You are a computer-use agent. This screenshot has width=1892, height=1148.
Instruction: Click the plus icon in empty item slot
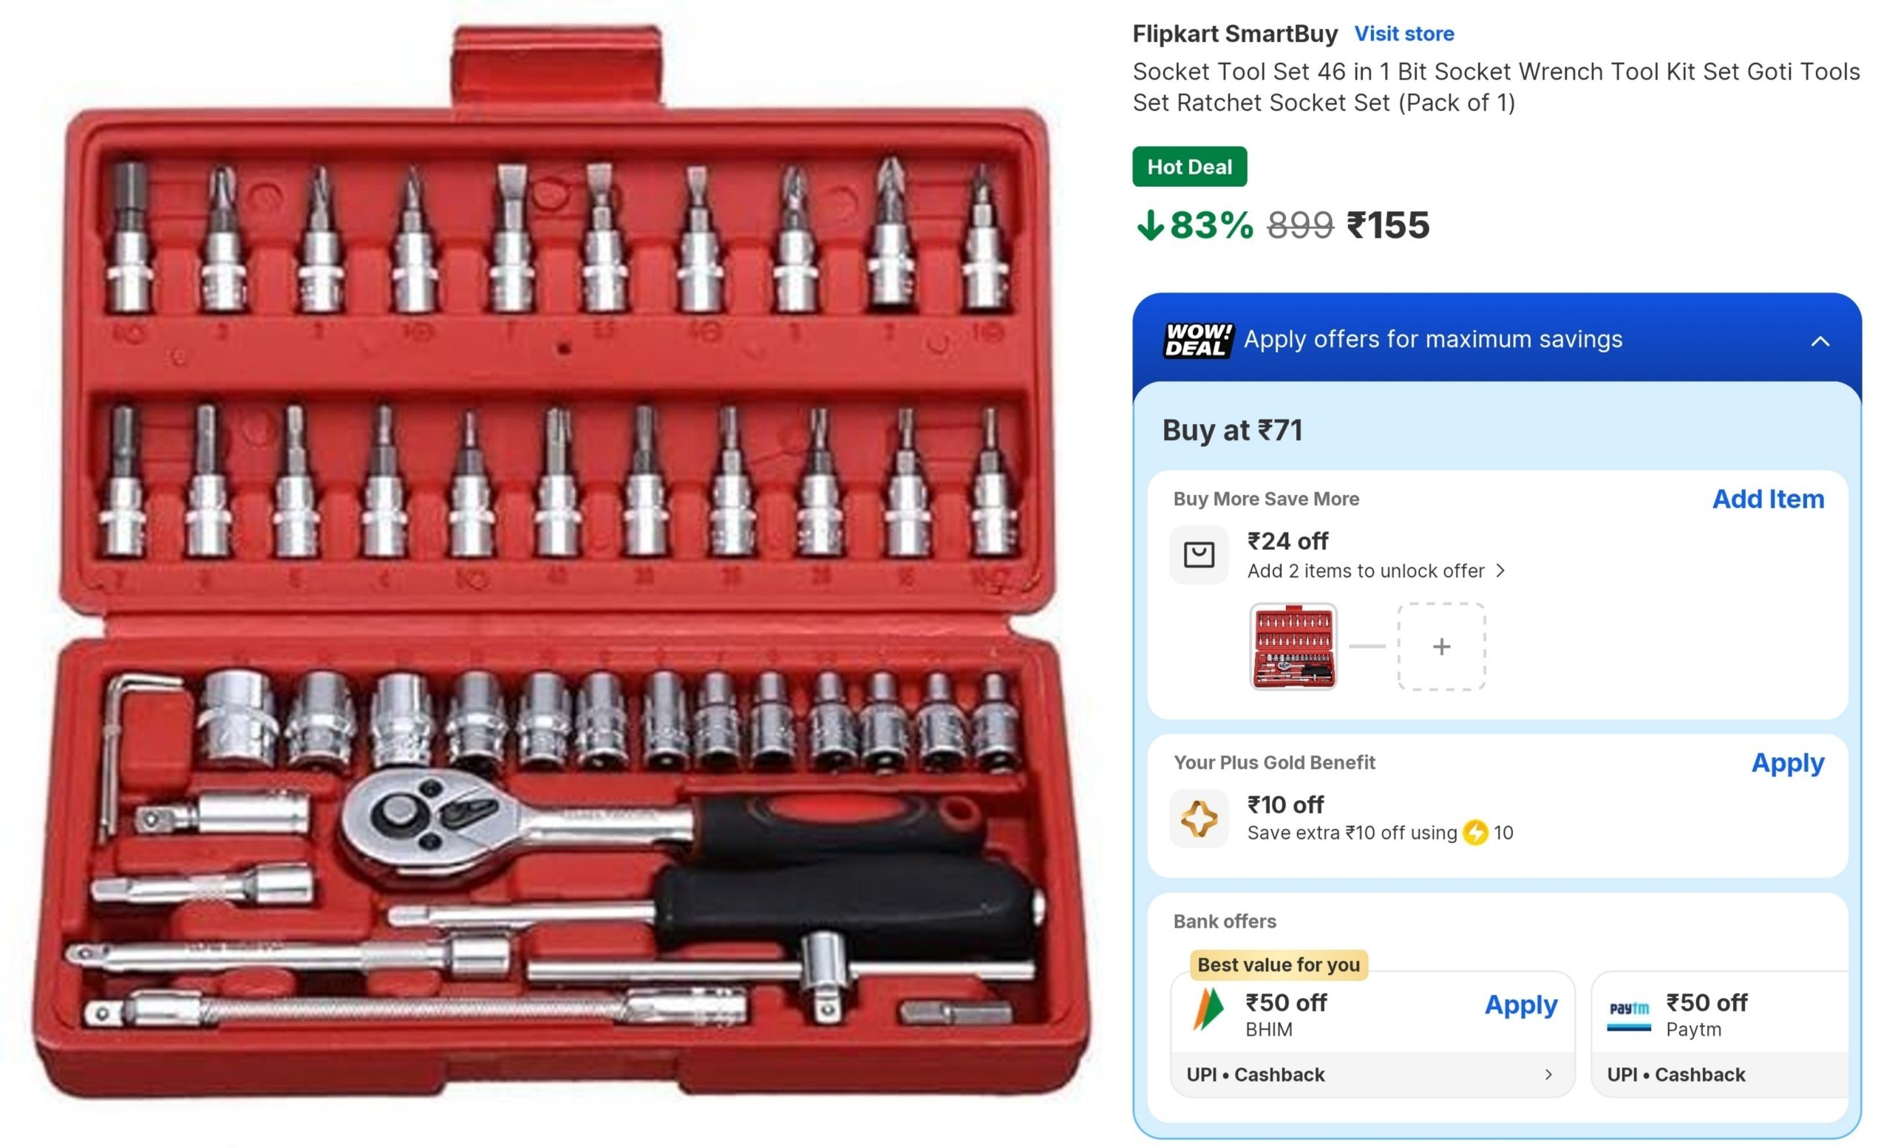[x=1441, y=646]
